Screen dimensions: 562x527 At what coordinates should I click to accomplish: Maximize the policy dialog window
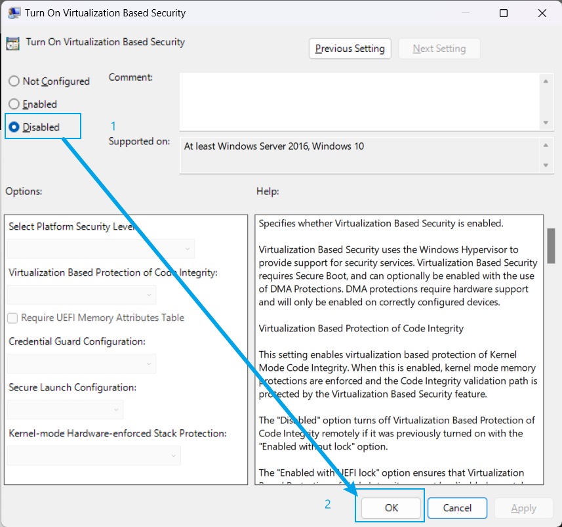pos(504,13)
